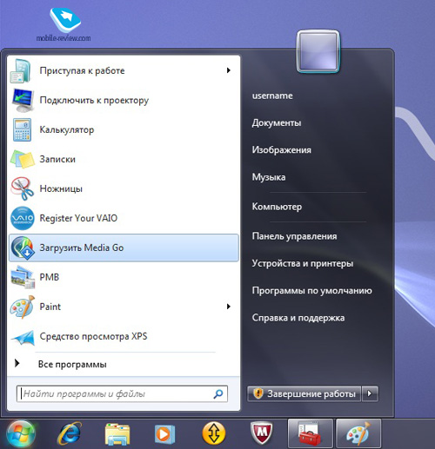Open Справка и поддержка

(298, 318)
